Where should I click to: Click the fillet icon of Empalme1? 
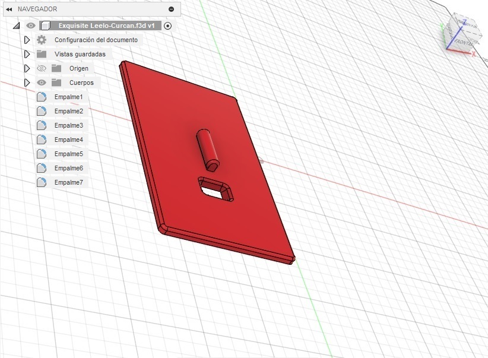(42, 97)
